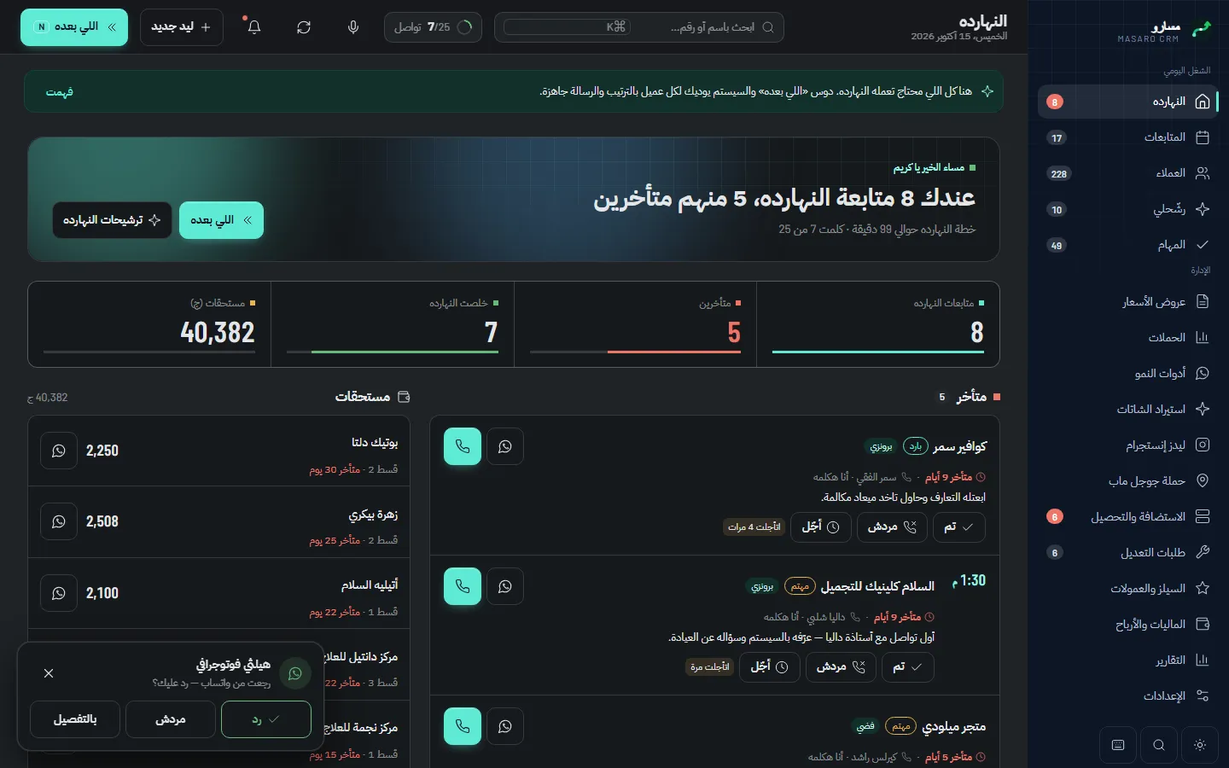Viewport: 1229px width, 768px height.
Task: Click اللي بعده button in the top bar
Action: click(x=74, y=27)
